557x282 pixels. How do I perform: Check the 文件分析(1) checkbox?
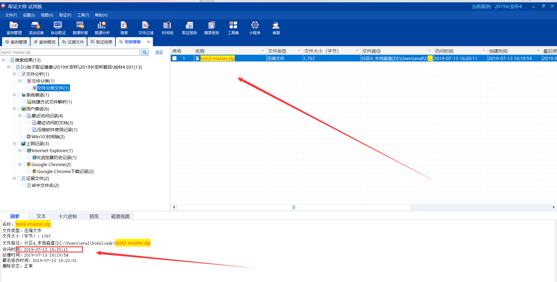click(x=19, y=74)
